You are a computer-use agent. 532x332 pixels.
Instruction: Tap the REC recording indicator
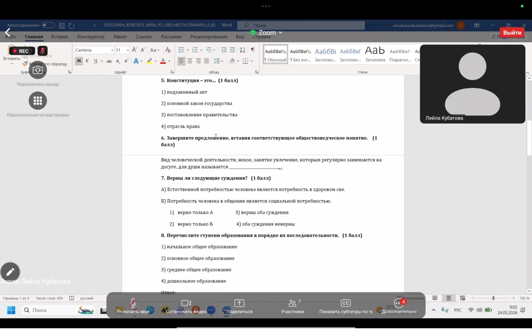pos(22,51)
